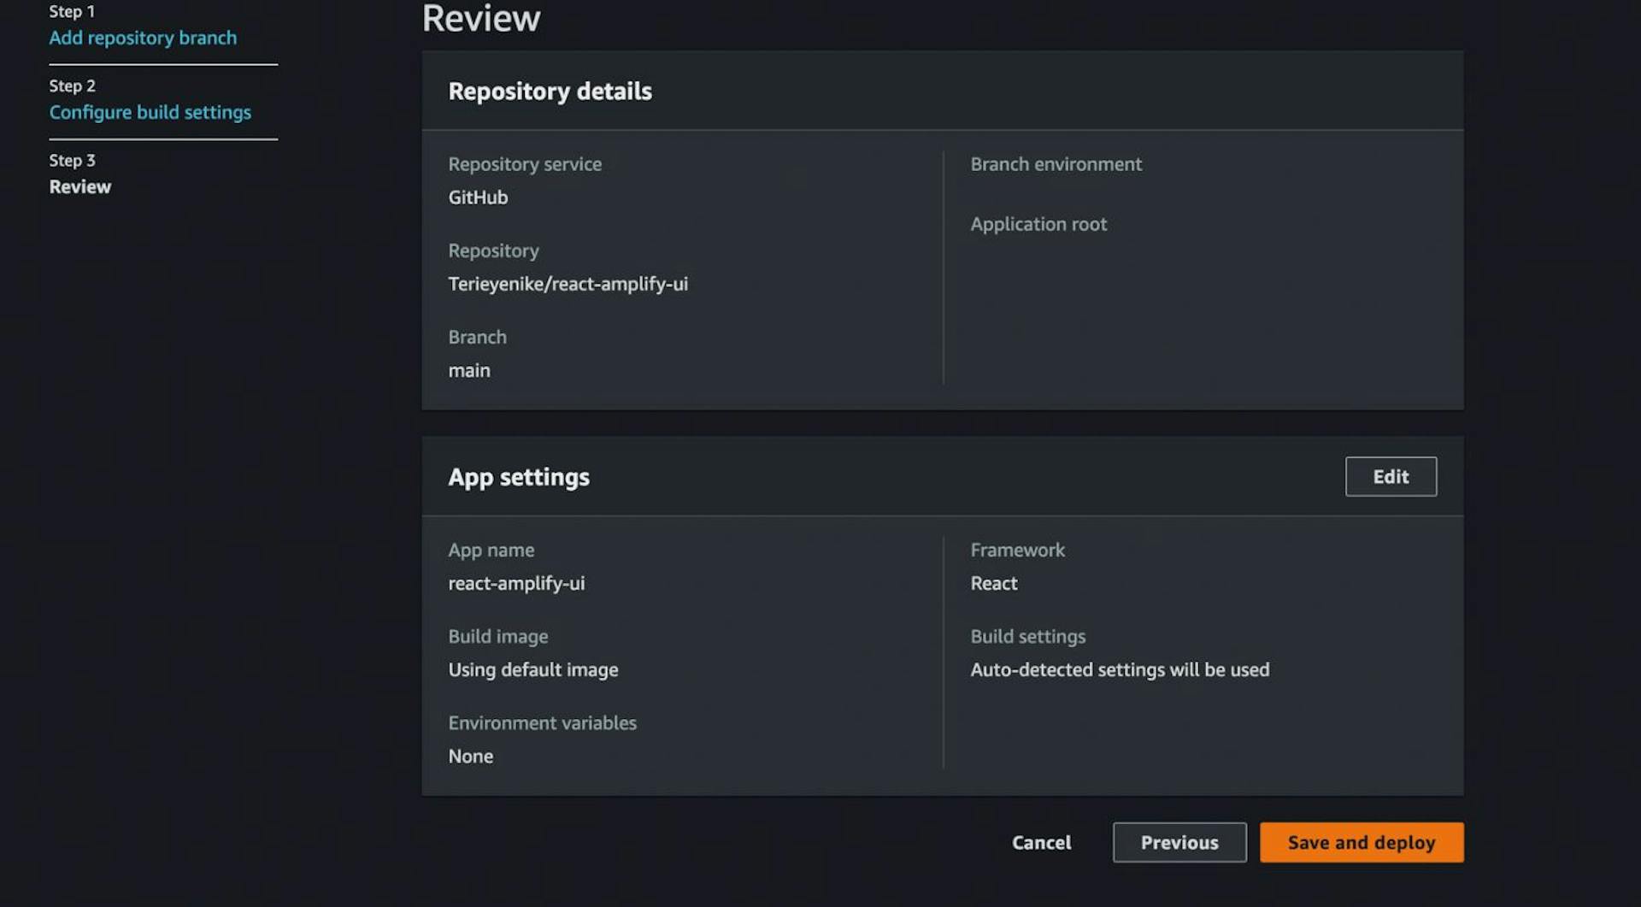This screenshot has height=907, width=1641.
Task: Click Auto-detected settings will be used text
Action: 1120,669
